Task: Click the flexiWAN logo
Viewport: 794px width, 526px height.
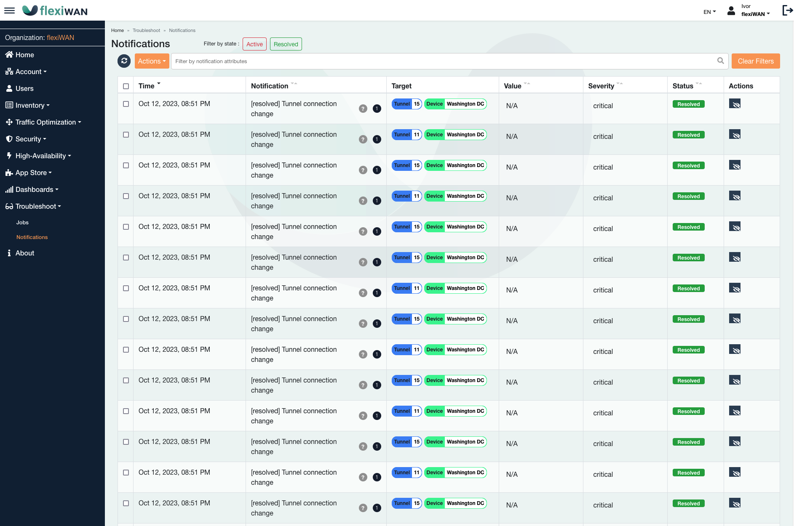Action: coord(55,11)
